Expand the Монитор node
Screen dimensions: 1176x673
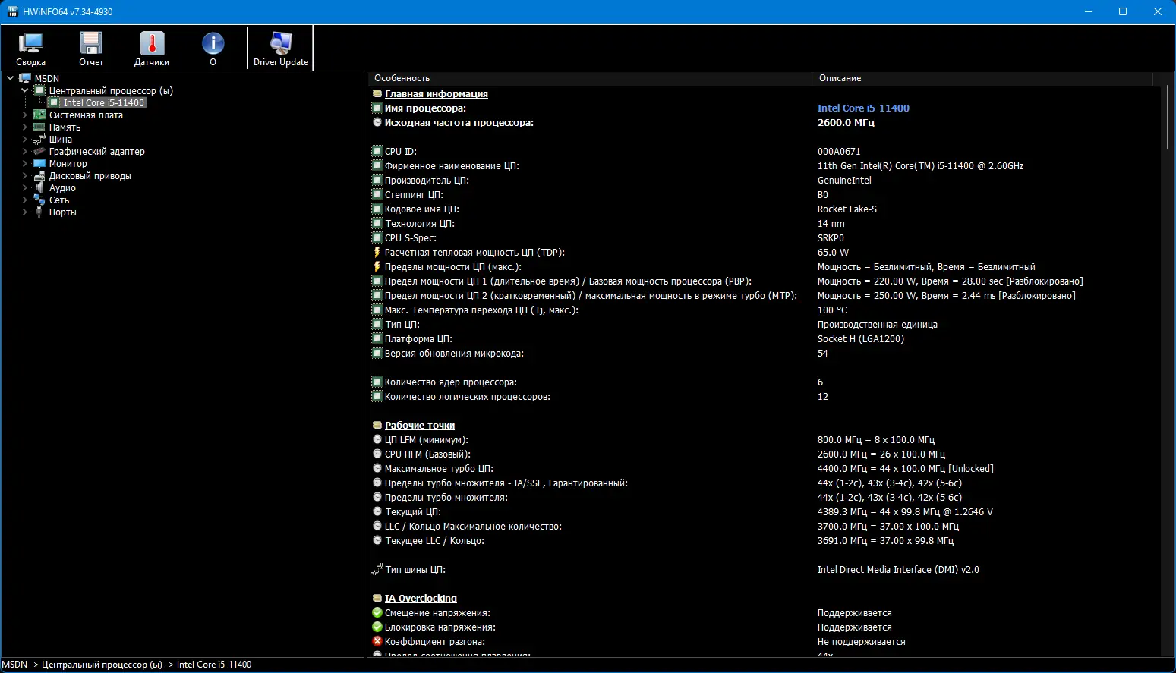pos(24,163)
